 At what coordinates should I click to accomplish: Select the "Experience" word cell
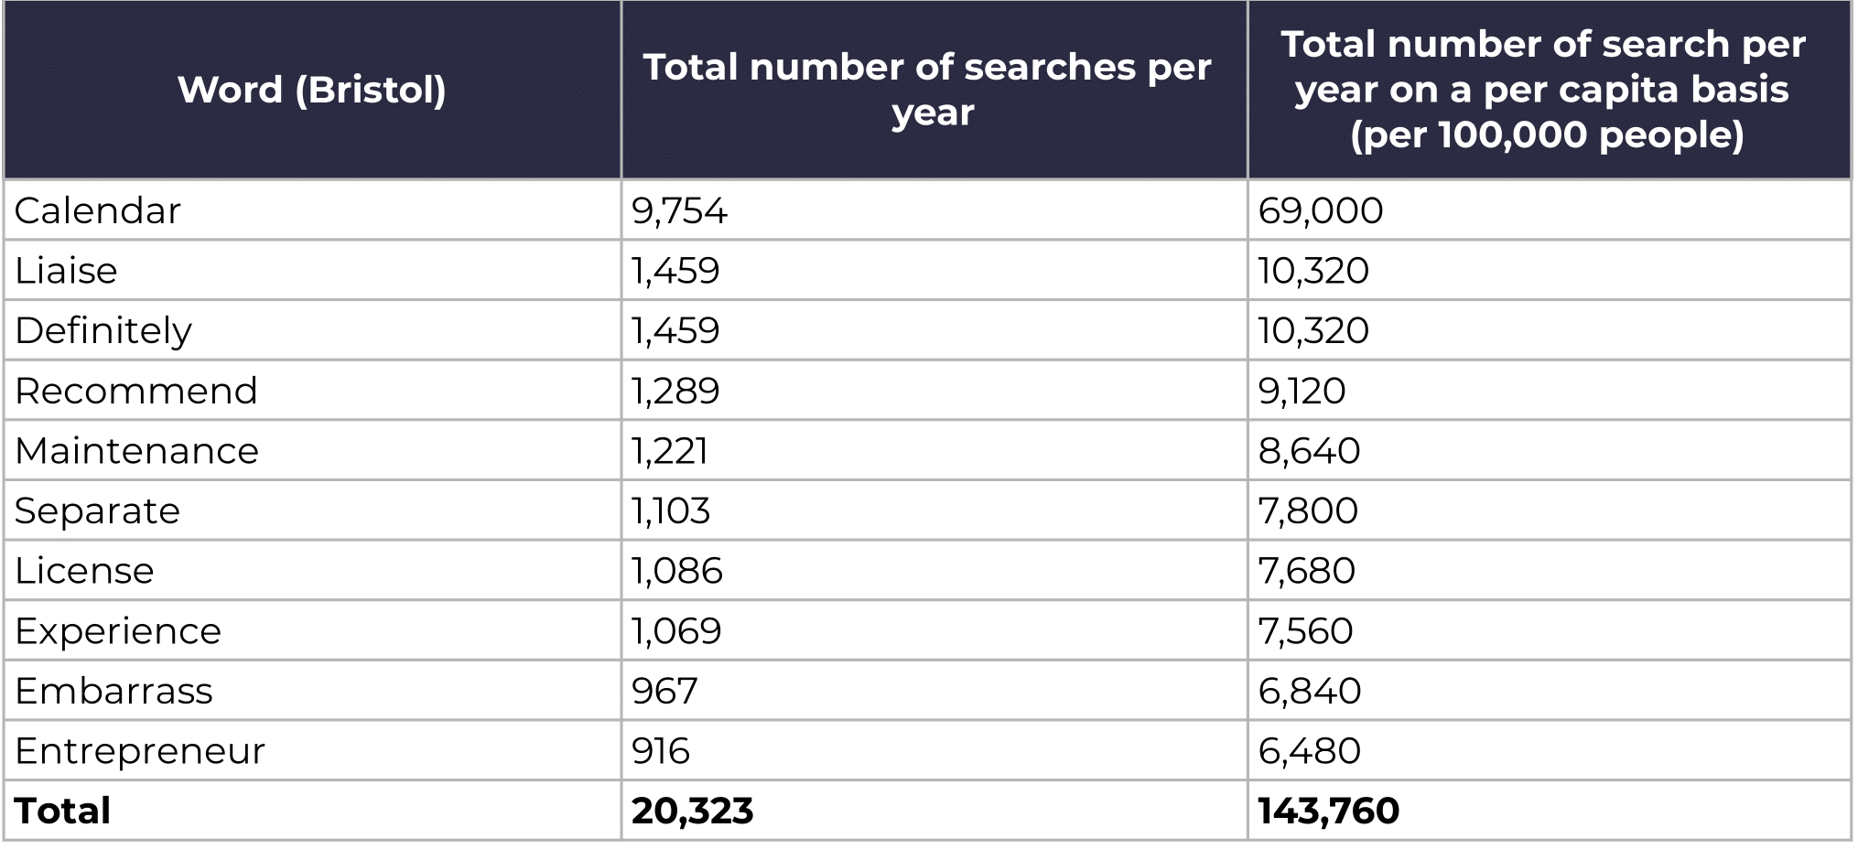[x=118, y=631]
